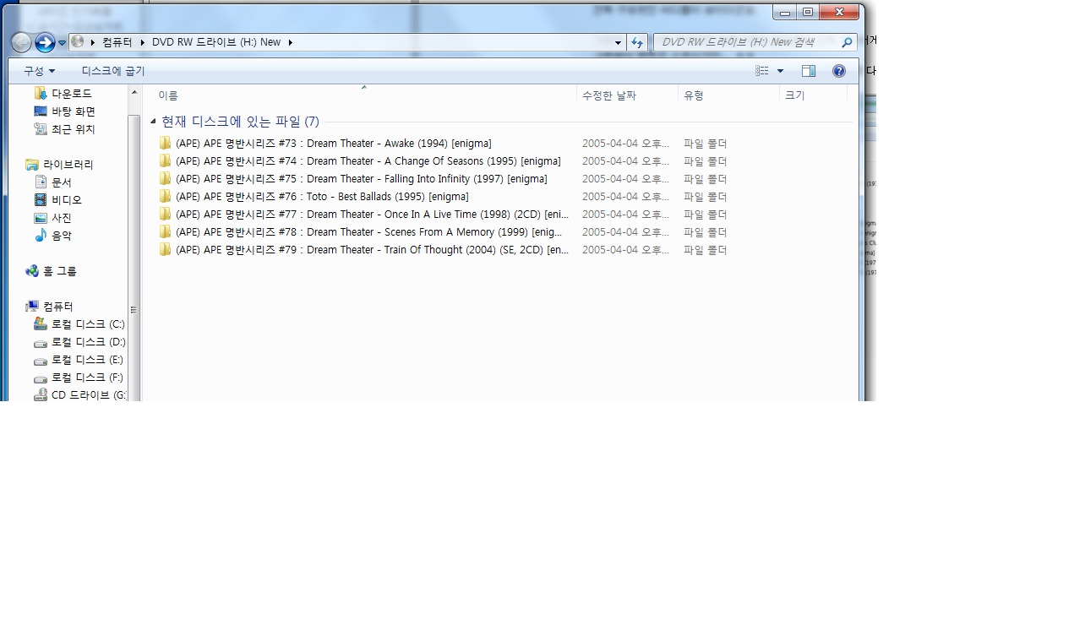The height and width of the screenshot is (625, 1085).
Task: Open 로컬 디스크 (C:)
Action: pos(79,324)
